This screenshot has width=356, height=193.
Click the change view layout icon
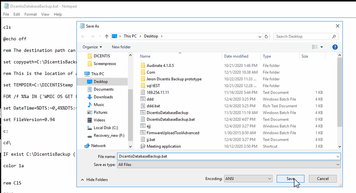(314, 47)
